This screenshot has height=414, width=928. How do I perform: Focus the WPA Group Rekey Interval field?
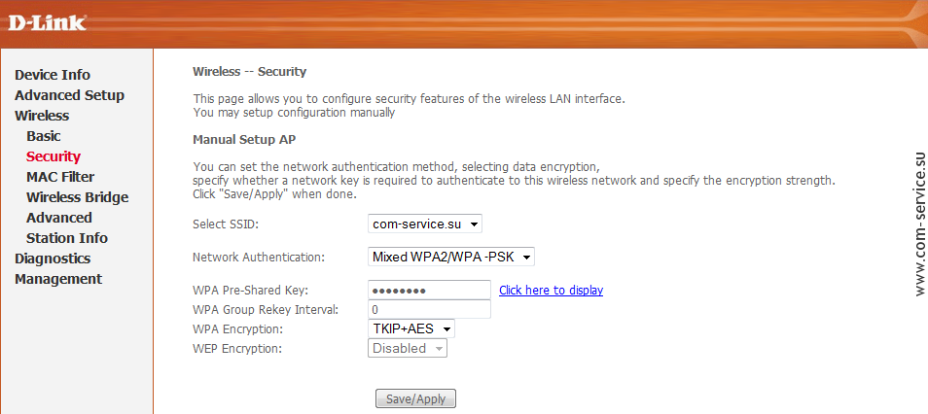[429, 309]
